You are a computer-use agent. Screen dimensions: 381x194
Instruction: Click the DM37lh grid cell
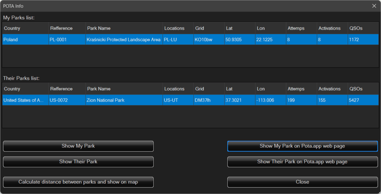pyautogui.click(x=208, y=100)
